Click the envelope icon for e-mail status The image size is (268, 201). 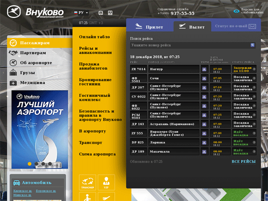[252, 26]
